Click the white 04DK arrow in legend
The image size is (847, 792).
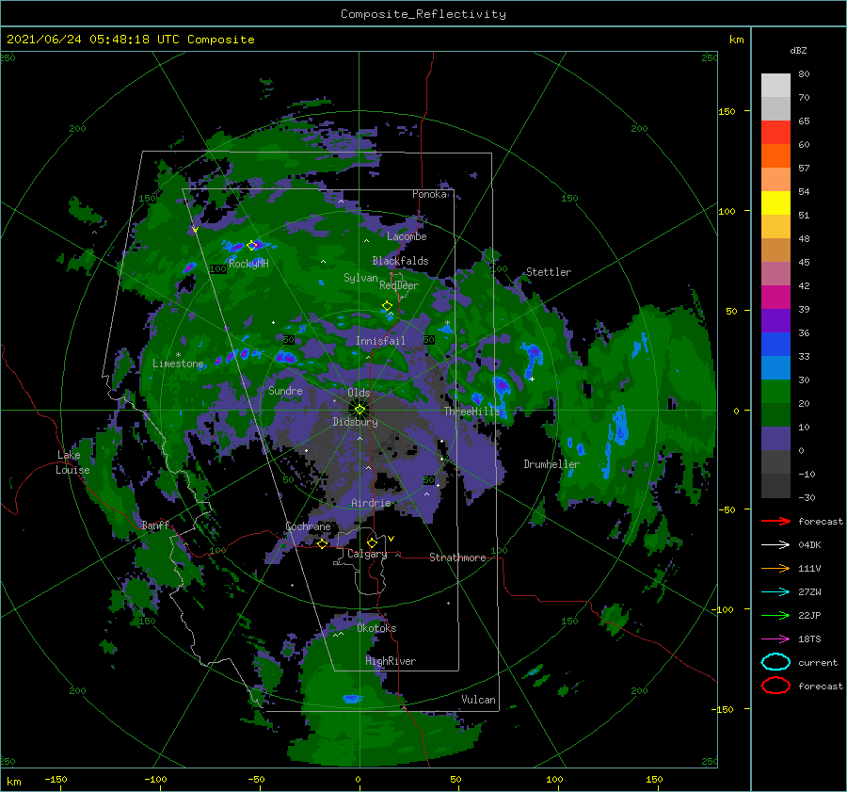click(775, 545)
